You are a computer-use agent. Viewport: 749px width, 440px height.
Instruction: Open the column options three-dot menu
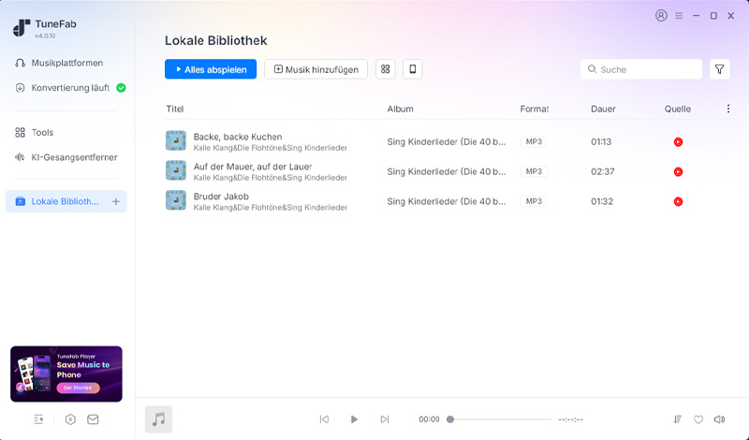pos(728,109)
